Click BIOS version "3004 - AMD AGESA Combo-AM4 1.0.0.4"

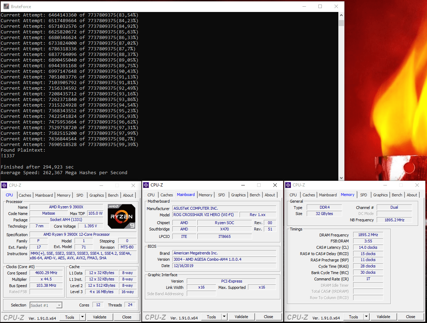pyautogui.click(x=224, y=259)
